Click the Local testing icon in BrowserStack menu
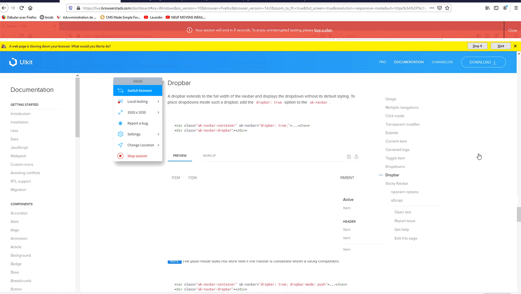The width and height of the screenshot is (521, 294). pyautogui.click(x=120, y=101)
